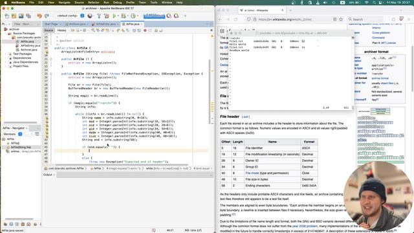This screenshot has height=233, width=414.
Task: Open the Members dropdown in Navigator
Action: click(x=20, y=134)
